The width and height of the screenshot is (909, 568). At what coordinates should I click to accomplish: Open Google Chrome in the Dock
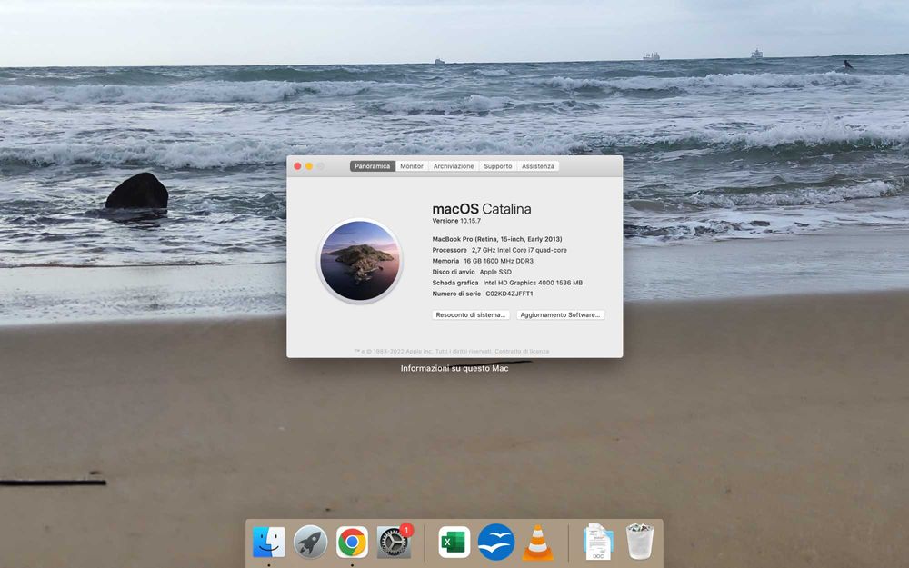tap(352, 543)
